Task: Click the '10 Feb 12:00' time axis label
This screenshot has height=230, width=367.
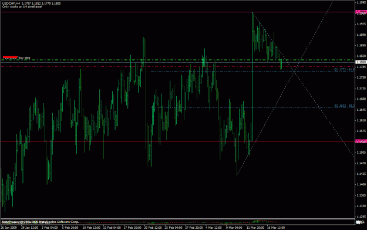Action: coord(91,228)
